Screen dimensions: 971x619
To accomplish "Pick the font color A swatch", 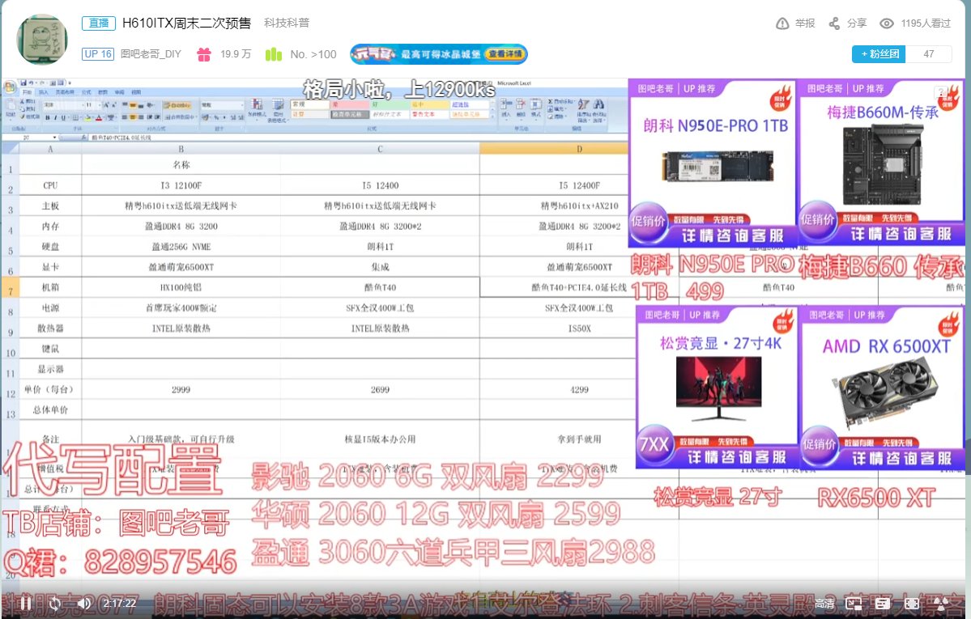I will tap(99, 117).
